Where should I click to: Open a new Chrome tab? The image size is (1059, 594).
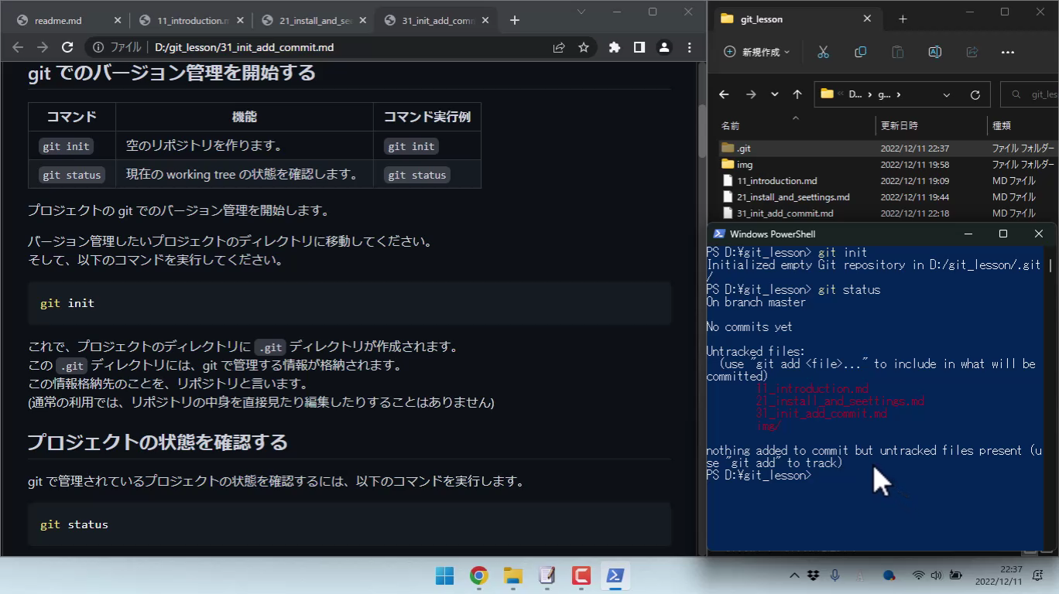(515, 20)
